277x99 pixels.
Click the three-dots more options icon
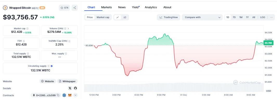272,17
